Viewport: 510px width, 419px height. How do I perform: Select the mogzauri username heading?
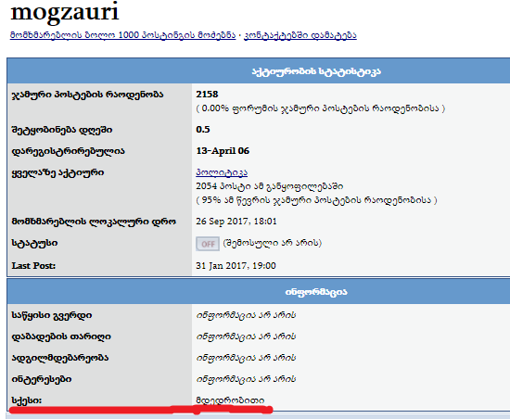coord(65,12)
